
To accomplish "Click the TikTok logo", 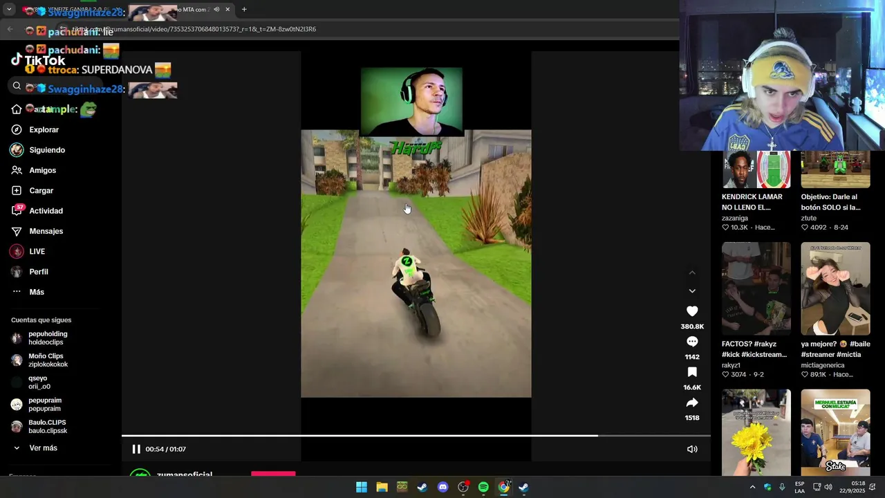I will click(x=38, y=60).
